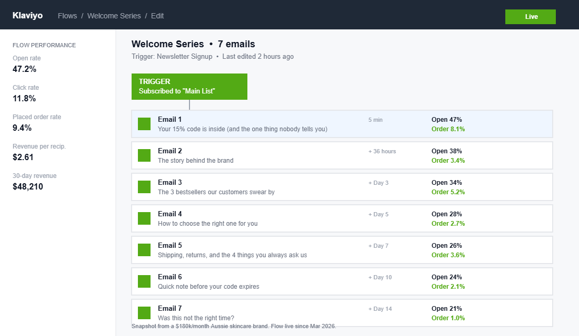Open Email 1 title
The width and height of the screenshot is (579, 336).
coord(170,119)
